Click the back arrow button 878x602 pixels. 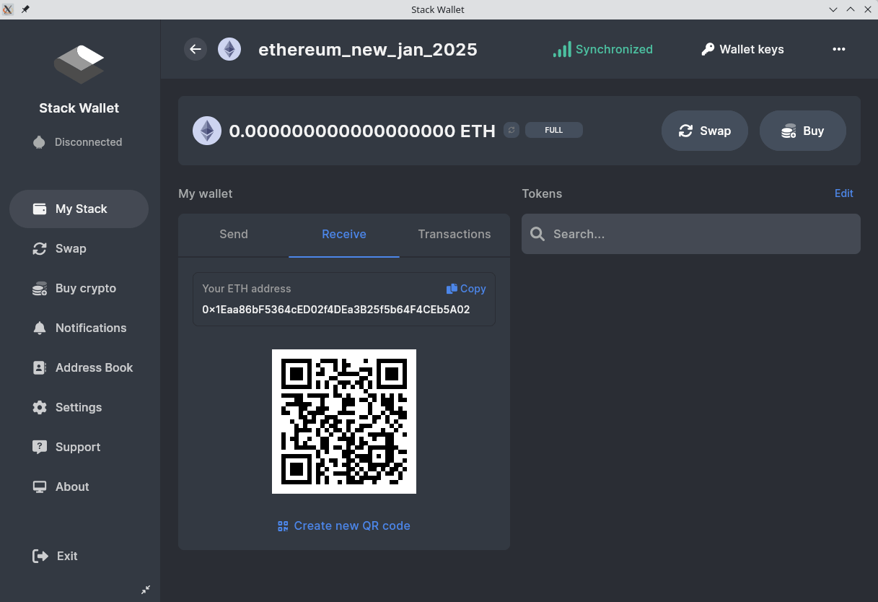pos(196,49)
